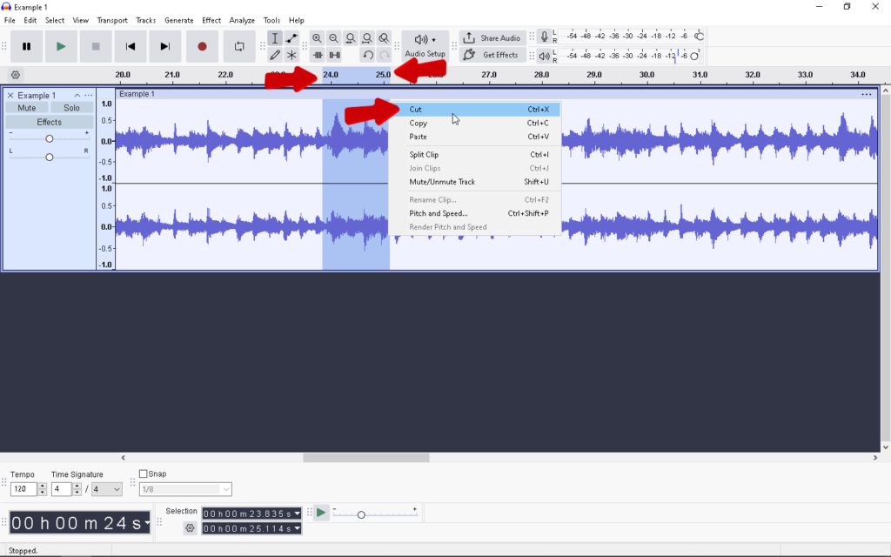The height and width of the screenshot is (557, 891).
Task: Toggle the Loop playback button
Action: 238,46
